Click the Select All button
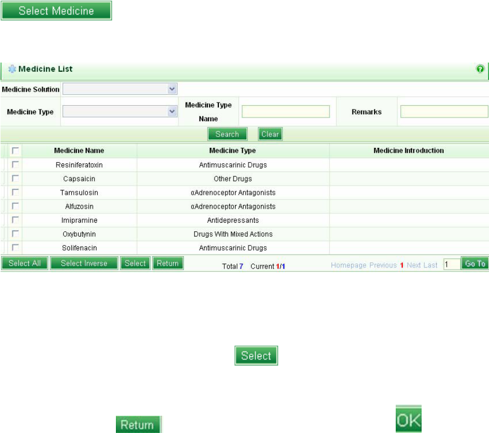The image size is (489, 433). pyautogui.click(x=25, y=263)
